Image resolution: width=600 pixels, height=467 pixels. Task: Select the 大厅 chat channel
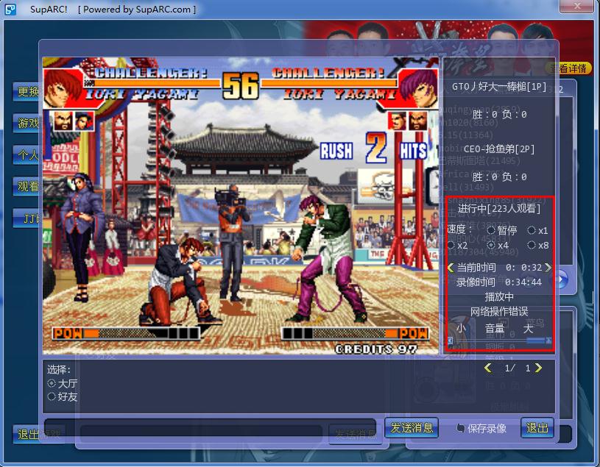click(63, 383)
